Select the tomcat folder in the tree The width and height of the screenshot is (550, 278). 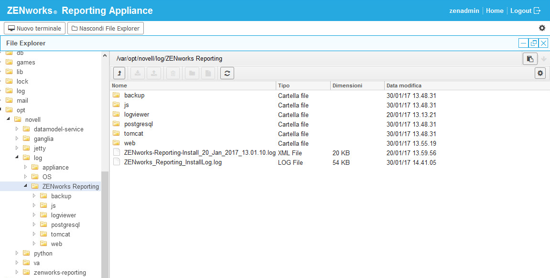click(60, 234)
